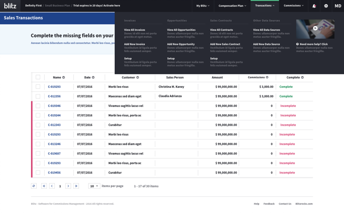This screenshot has width=344, height=213.
Task: Open the MD user profile avatar
Action: pyautogui.click(x=338, y=6)
